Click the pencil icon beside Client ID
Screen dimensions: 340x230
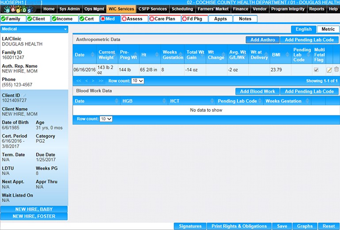25,96
